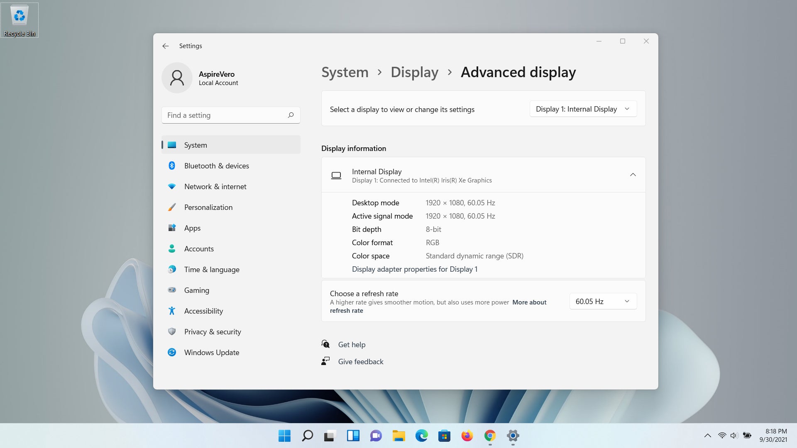
Task: Open Accounts settings page
Action: point(231,249)
